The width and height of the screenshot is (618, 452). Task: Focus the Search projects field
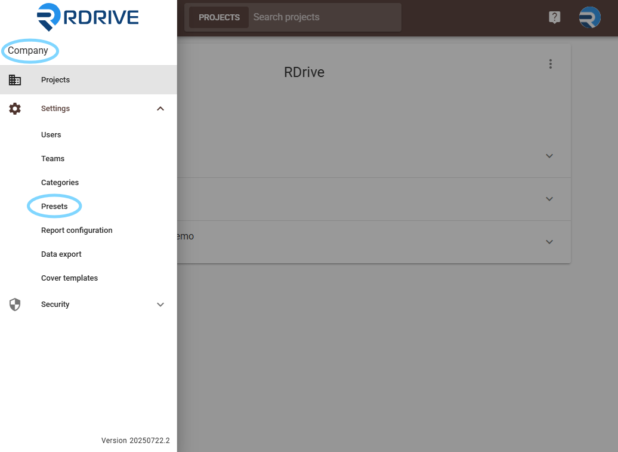click(325, 17)
